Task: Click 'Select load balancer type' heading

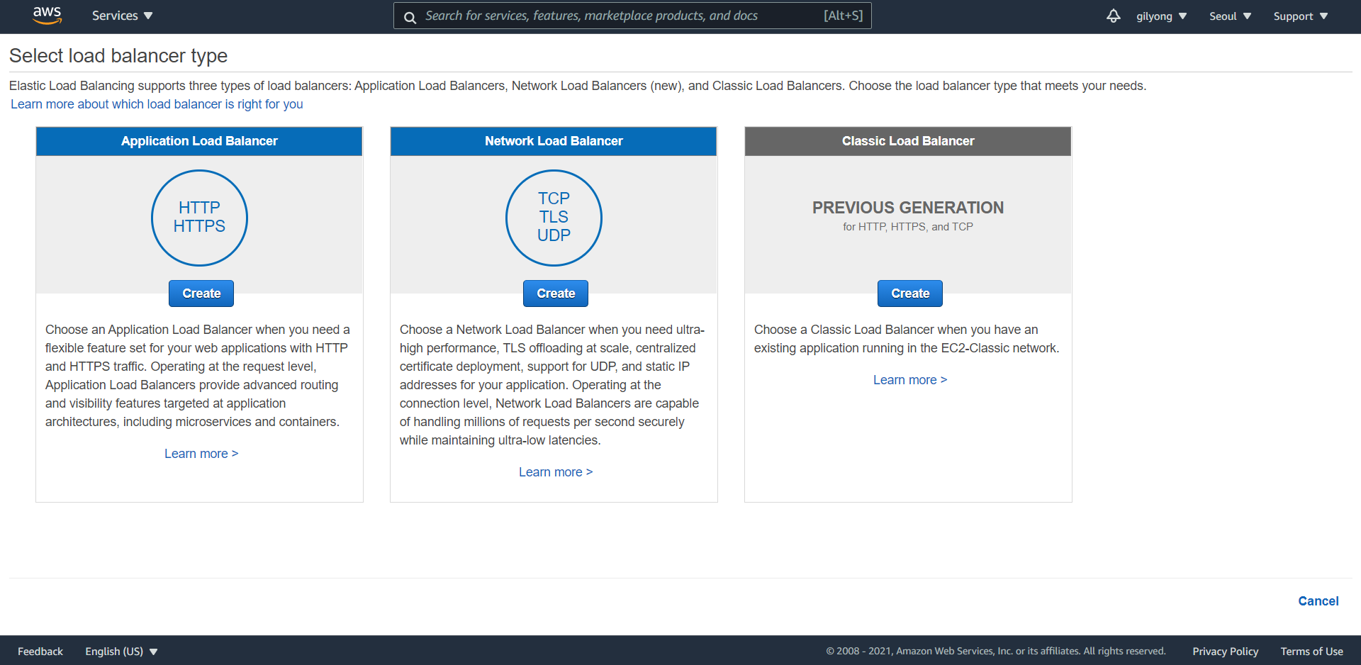Action: pyautogui.click(x=118, y=55)
